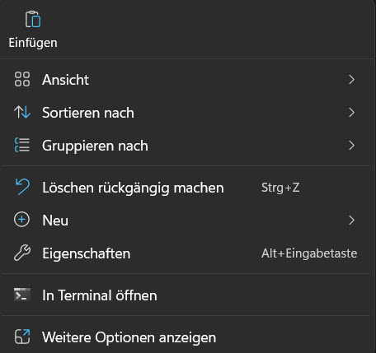Select Löschen rückgängig machen
The image size is (376, 353).
133,188
